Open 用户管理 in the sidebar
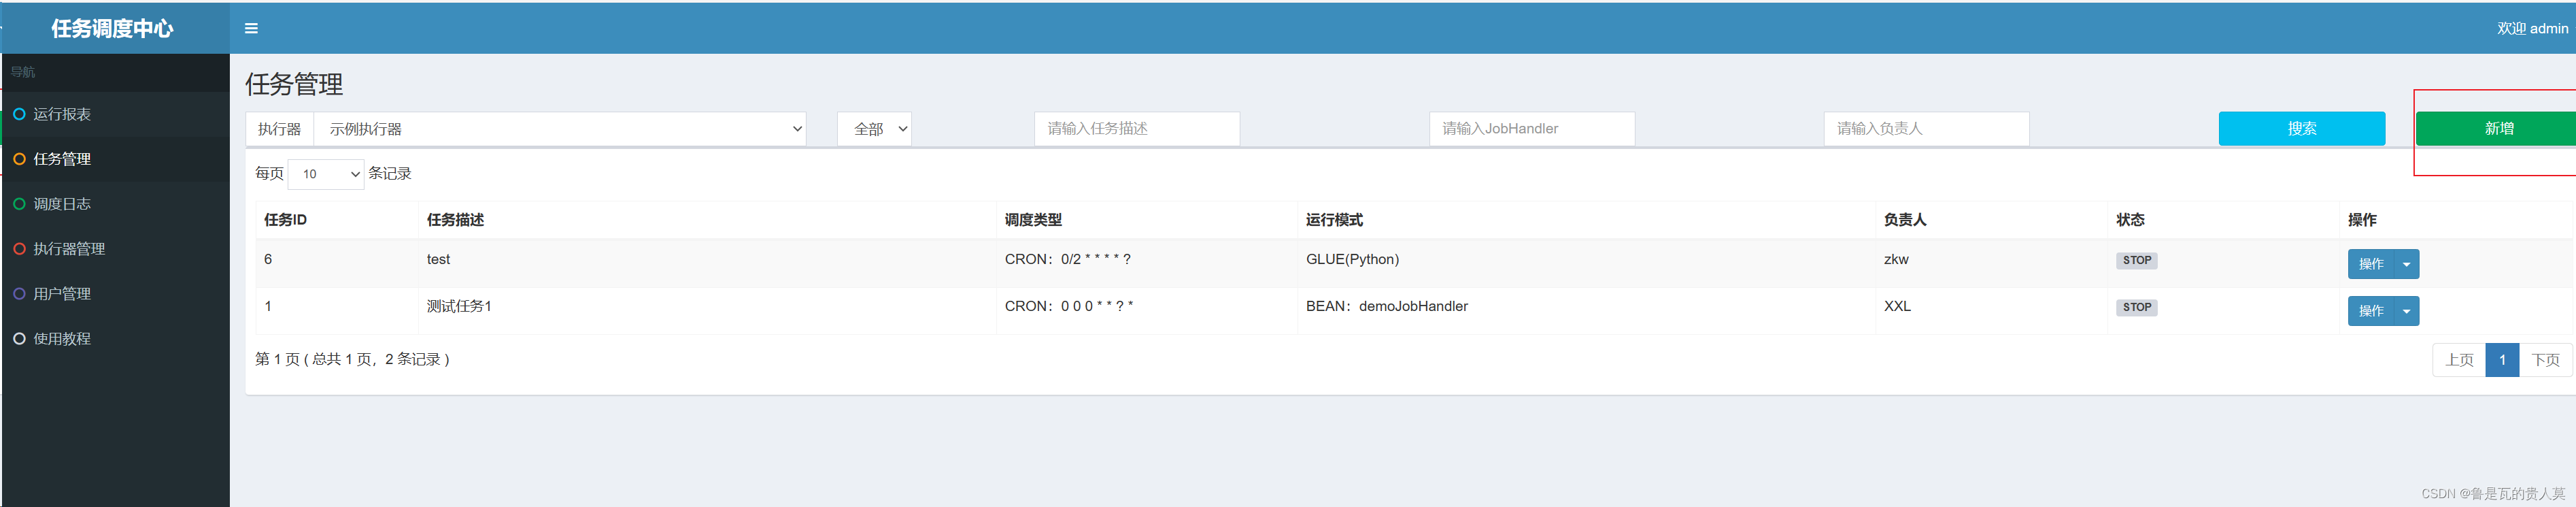 [115, 294]
